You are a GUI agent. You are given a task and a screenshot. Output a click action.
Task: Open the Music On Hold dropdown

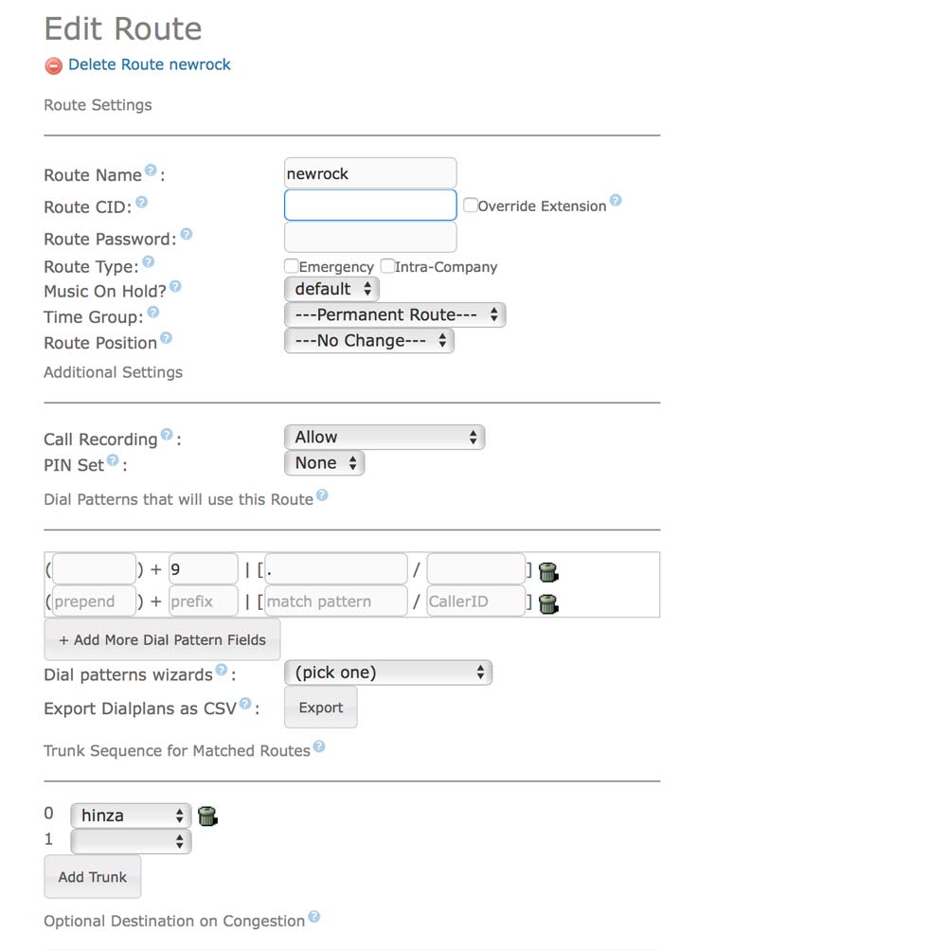tap(331, 290)
